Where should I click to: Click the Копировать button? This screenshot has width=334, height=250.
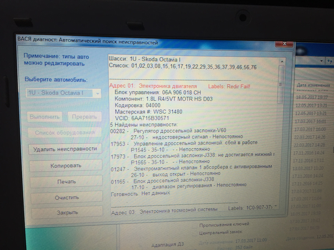pos(66,165)
